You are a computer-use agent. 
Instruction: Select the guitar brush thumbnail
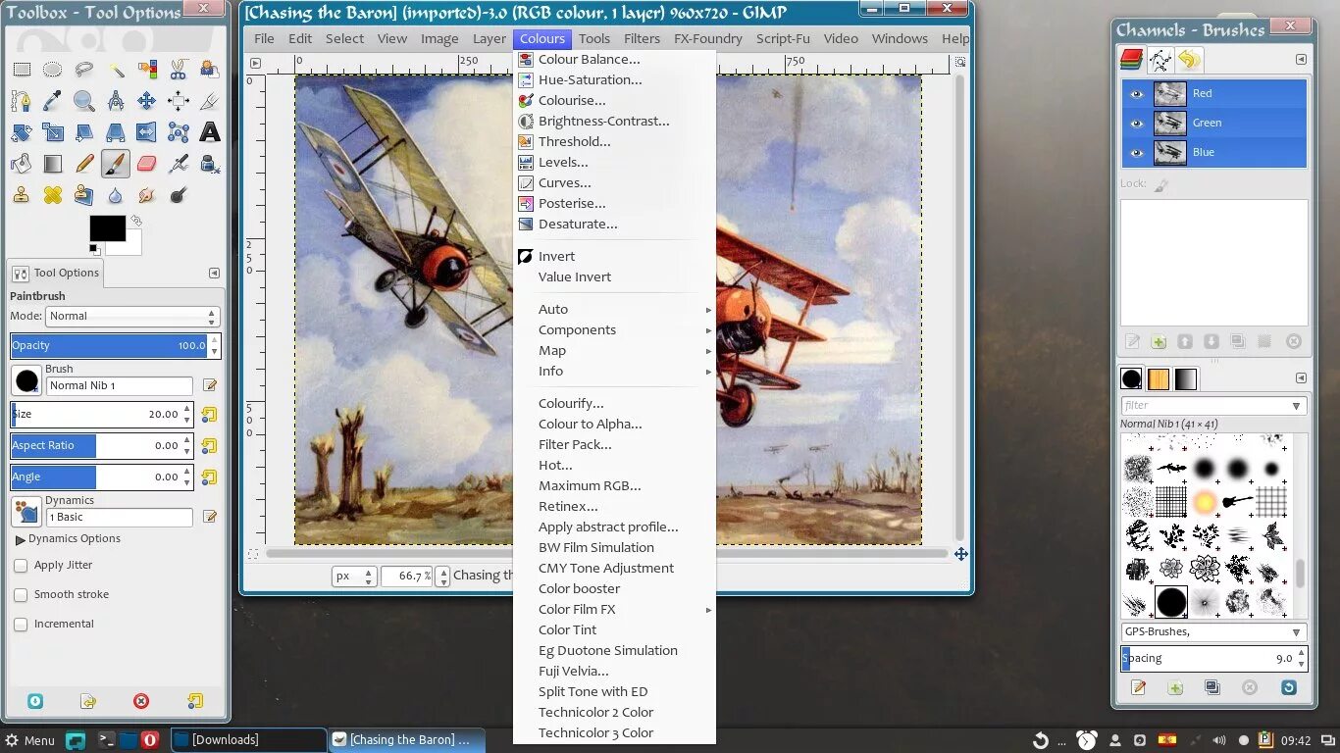1238,502
